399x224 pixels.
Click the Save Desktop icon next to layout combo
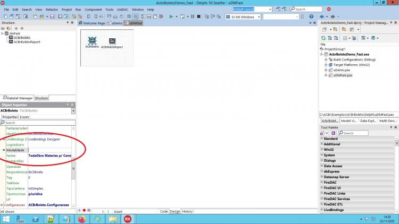point(278,9)
